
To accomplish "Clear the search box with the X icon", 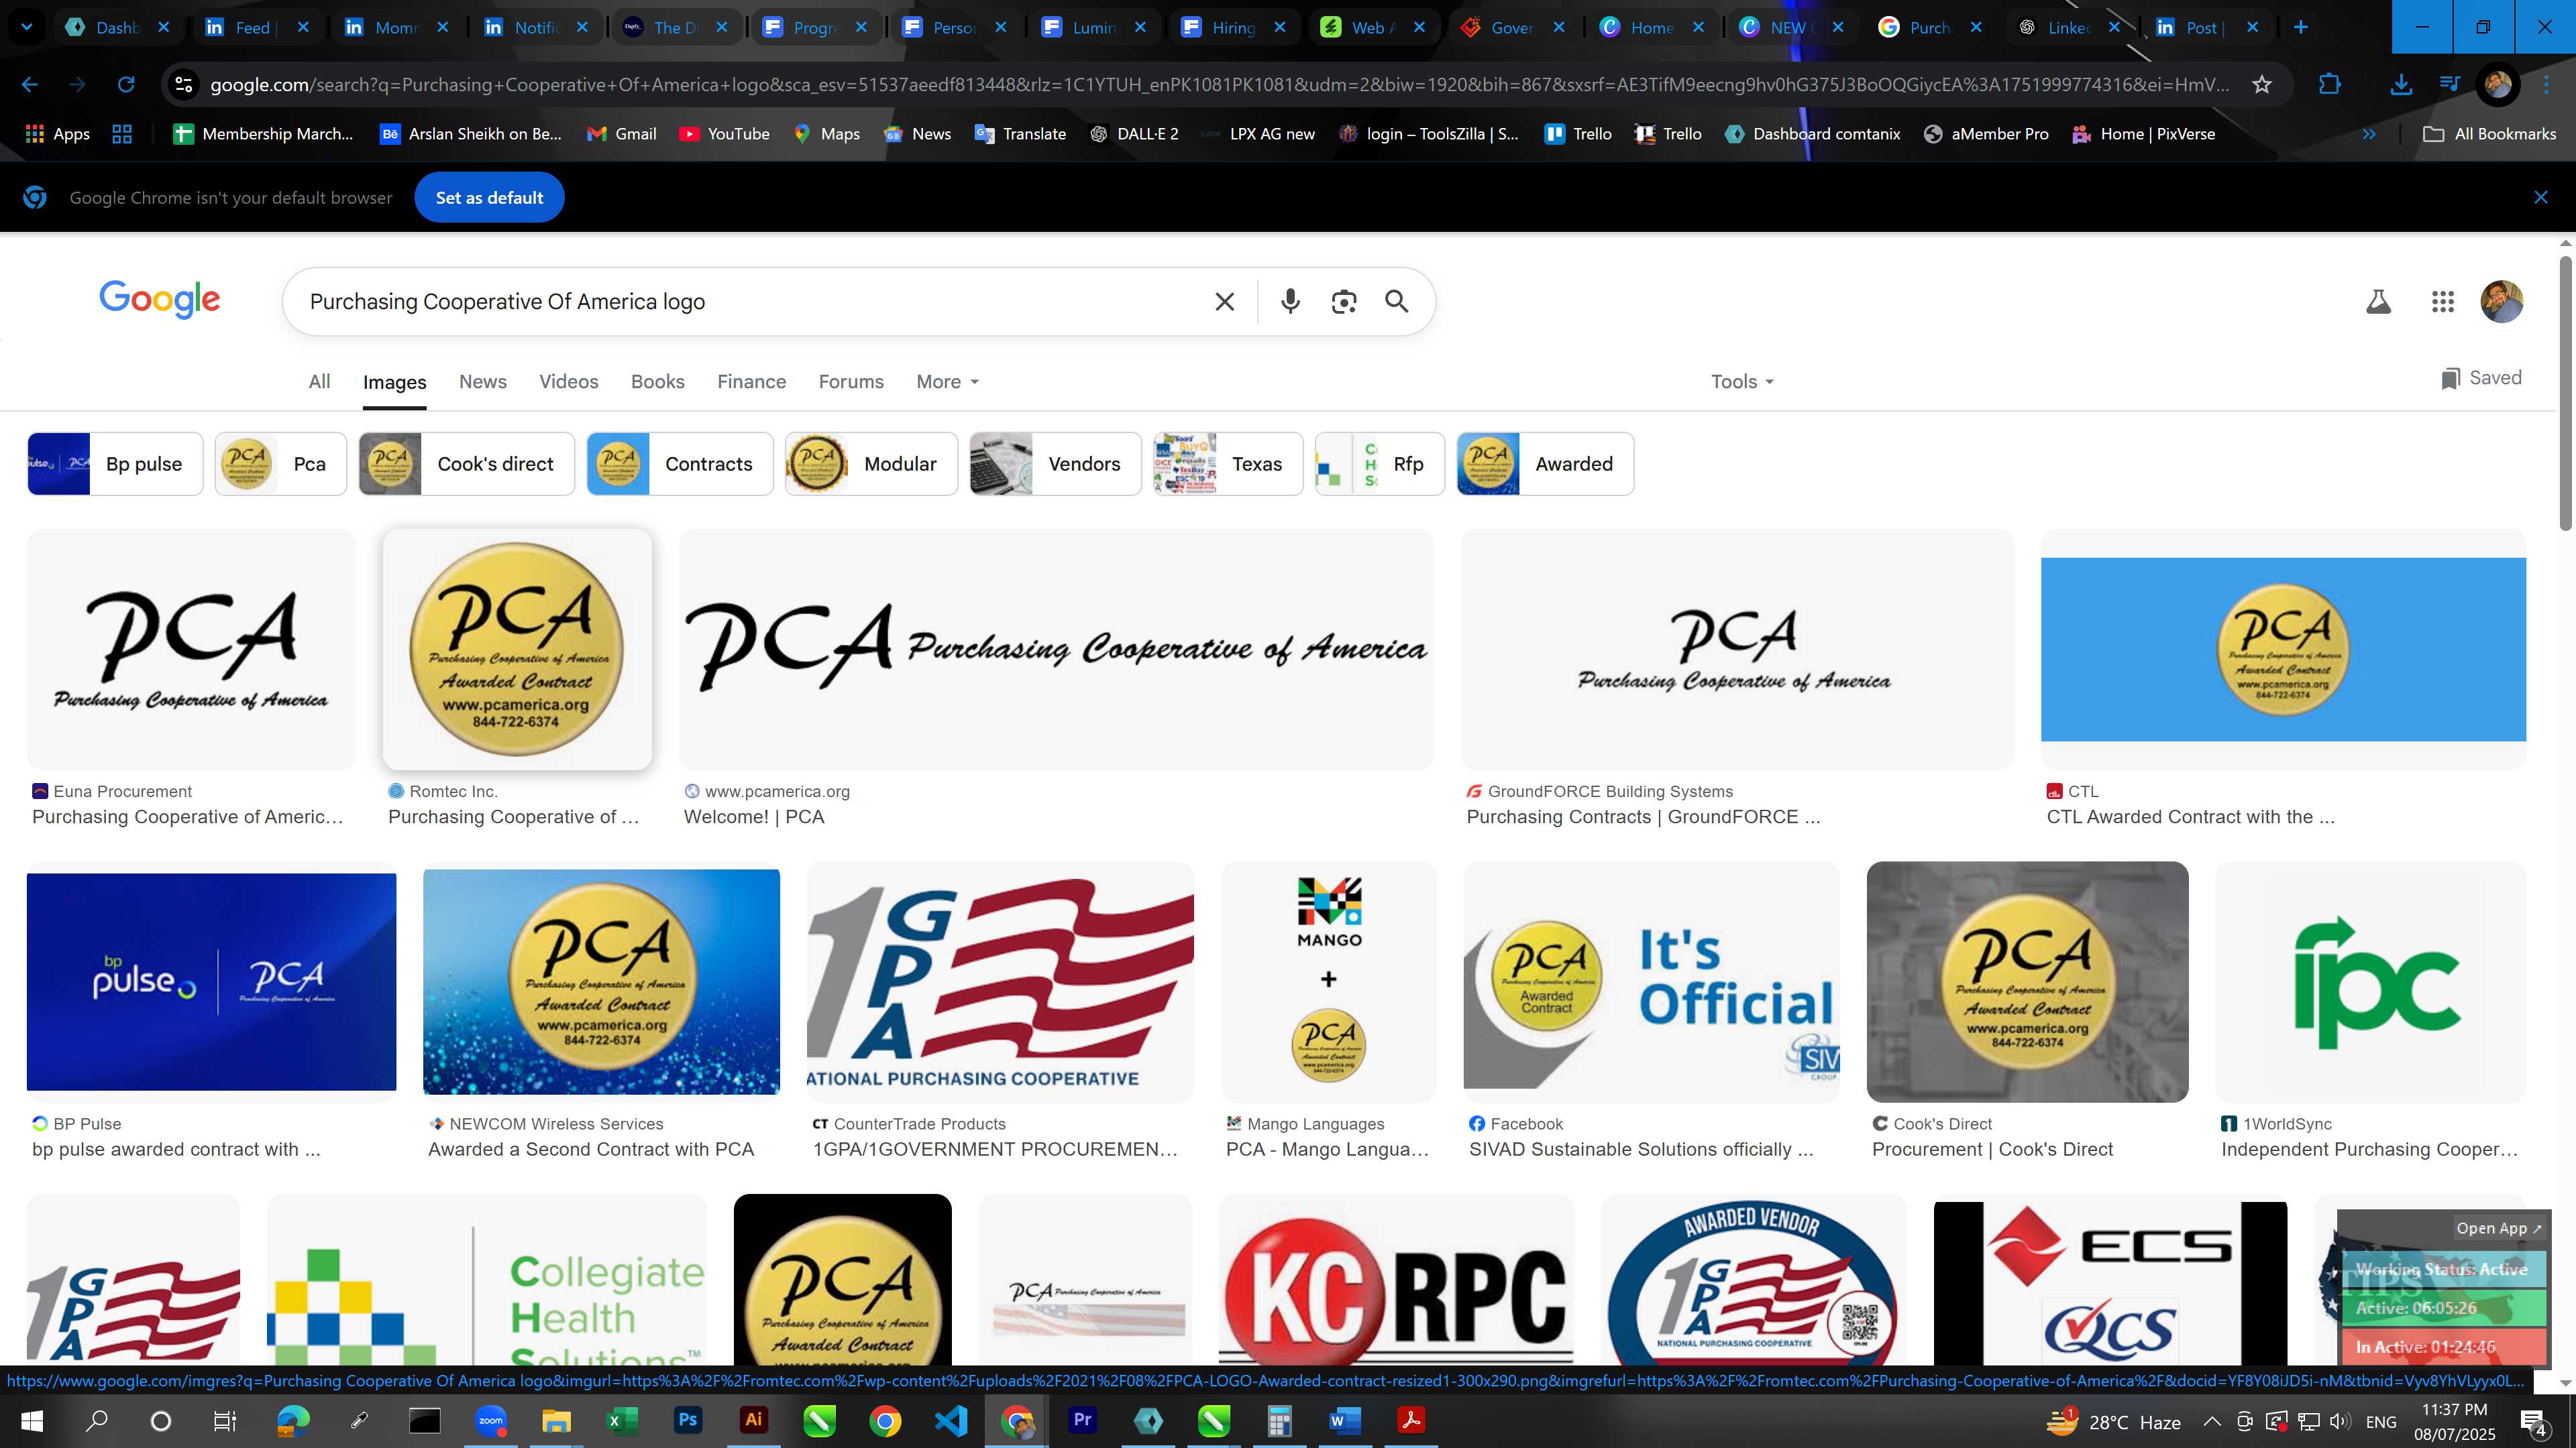I will coord(1224,302).
